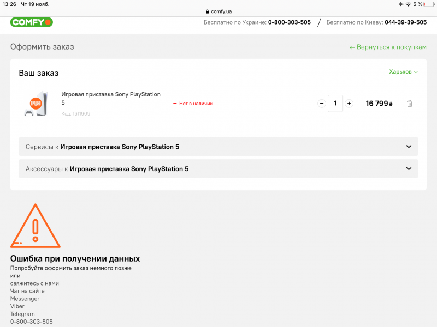Decrease quantity with minus button

click(321, 104)
